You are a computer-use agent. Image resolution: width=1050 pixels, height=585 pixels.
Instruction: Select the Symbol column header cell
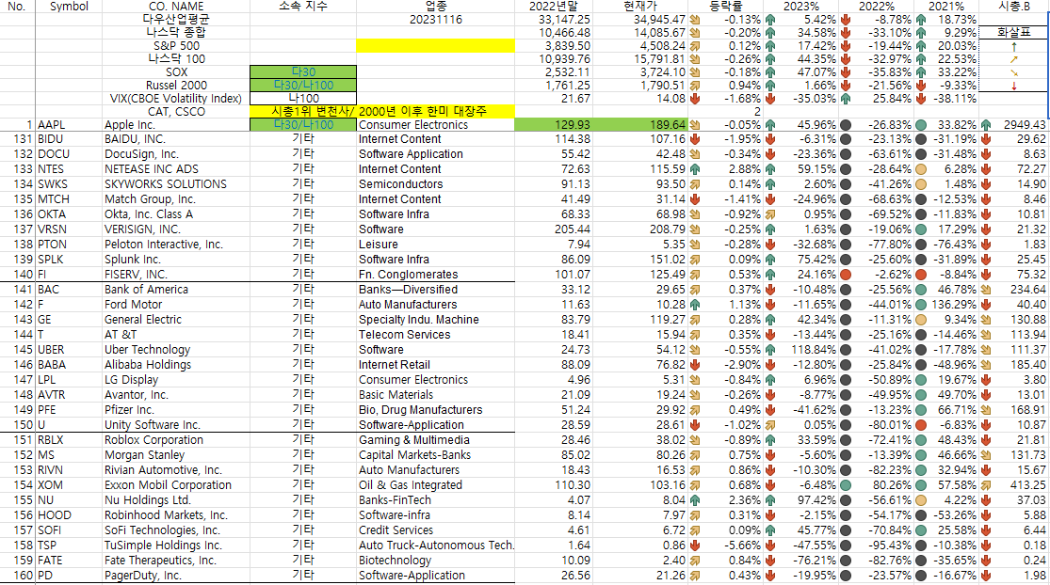tap(69, 6)
